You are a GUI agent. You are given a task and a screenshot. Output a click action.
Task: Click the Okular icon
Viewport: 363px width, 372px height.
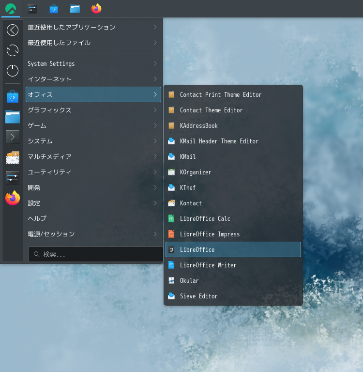coord(171,280)
